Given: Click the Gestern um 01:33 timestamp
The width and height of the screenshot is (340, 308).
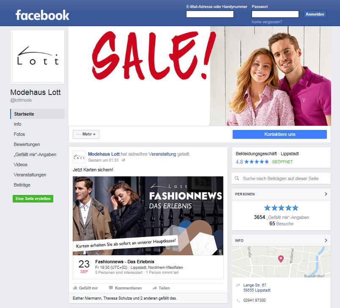Looking at the screenshot, I should [103, 160].
